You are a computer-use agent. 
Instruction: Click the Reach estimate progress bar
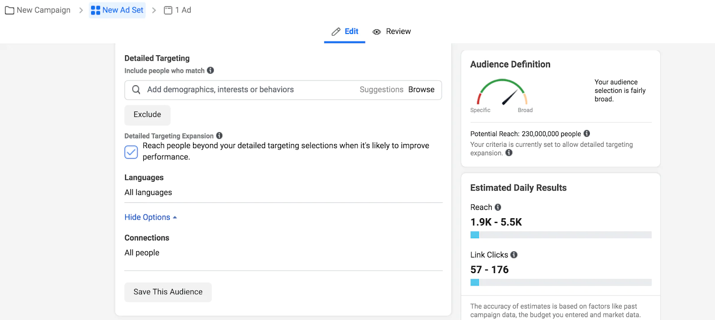tap(560, 235)
